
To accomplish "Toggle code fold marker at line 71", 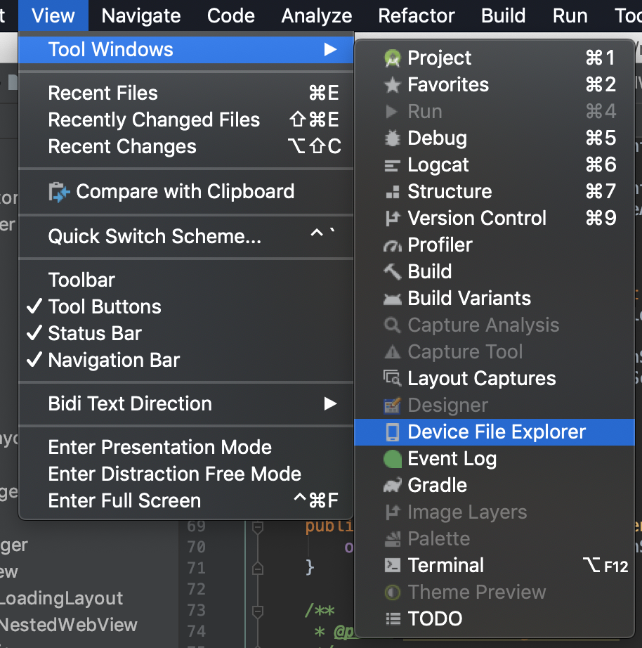I will coord(258,569).
